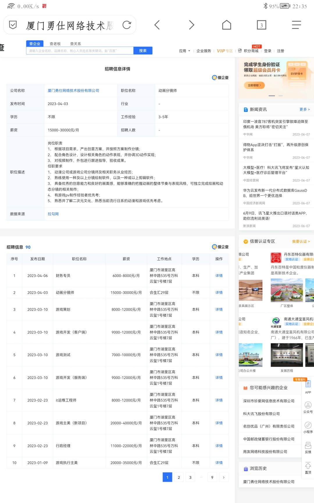Image resolution: width=314 pixels, height=503 pixels.
Task: Focus the company name search field
Action: (x=80, y=51)
